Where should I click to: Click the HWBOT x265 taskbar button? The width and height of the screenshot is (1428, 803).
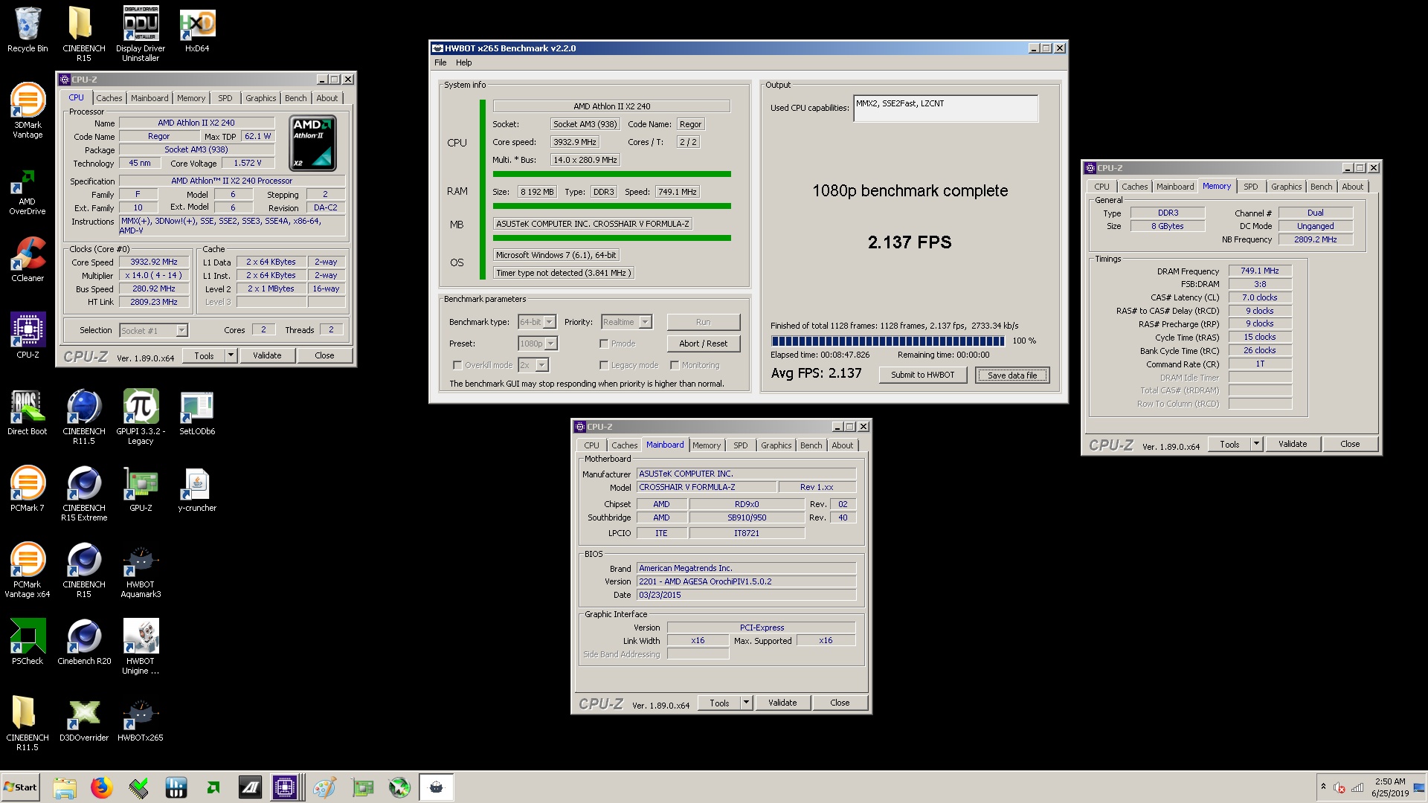coord(436,787)
